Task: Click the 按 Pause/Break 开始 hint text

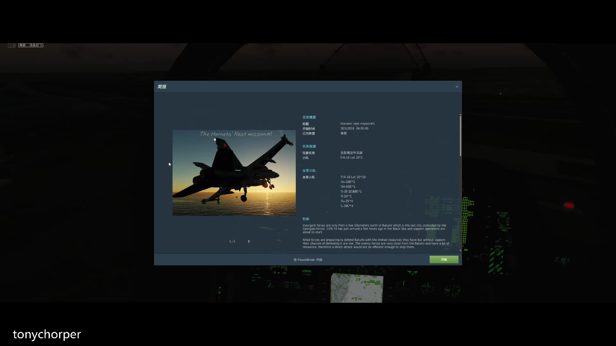Action: pyautogui.click(x=308, y=260)
